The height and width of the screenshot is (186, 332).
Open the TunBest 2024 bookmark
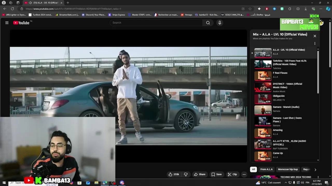coord(40,15)
